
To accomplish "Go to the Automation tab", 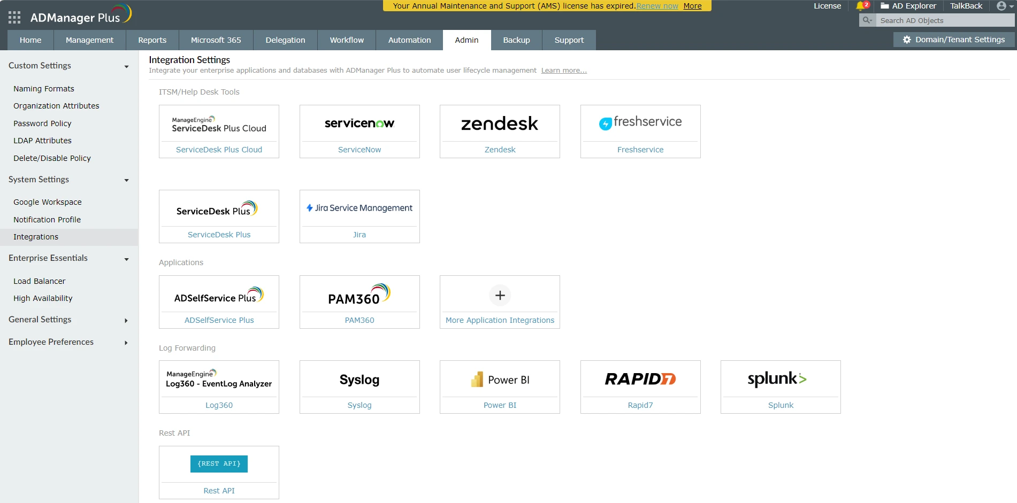I will pyautogui.click(x=409, y=40).
